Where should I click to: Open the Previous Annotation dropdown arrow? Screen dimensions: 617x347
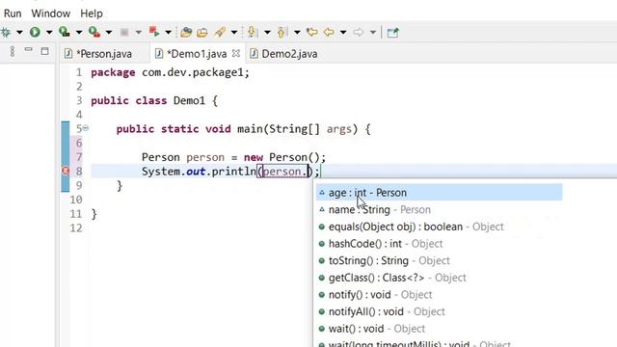[297, 32]
